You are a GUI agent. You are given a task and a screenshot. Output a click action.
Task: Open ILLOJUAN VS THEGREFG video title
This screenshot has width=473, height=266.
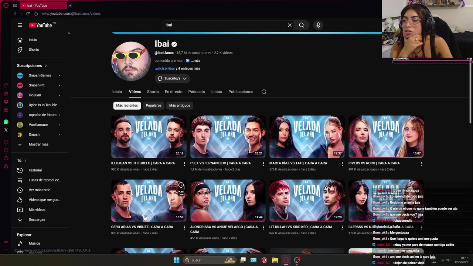143,163
